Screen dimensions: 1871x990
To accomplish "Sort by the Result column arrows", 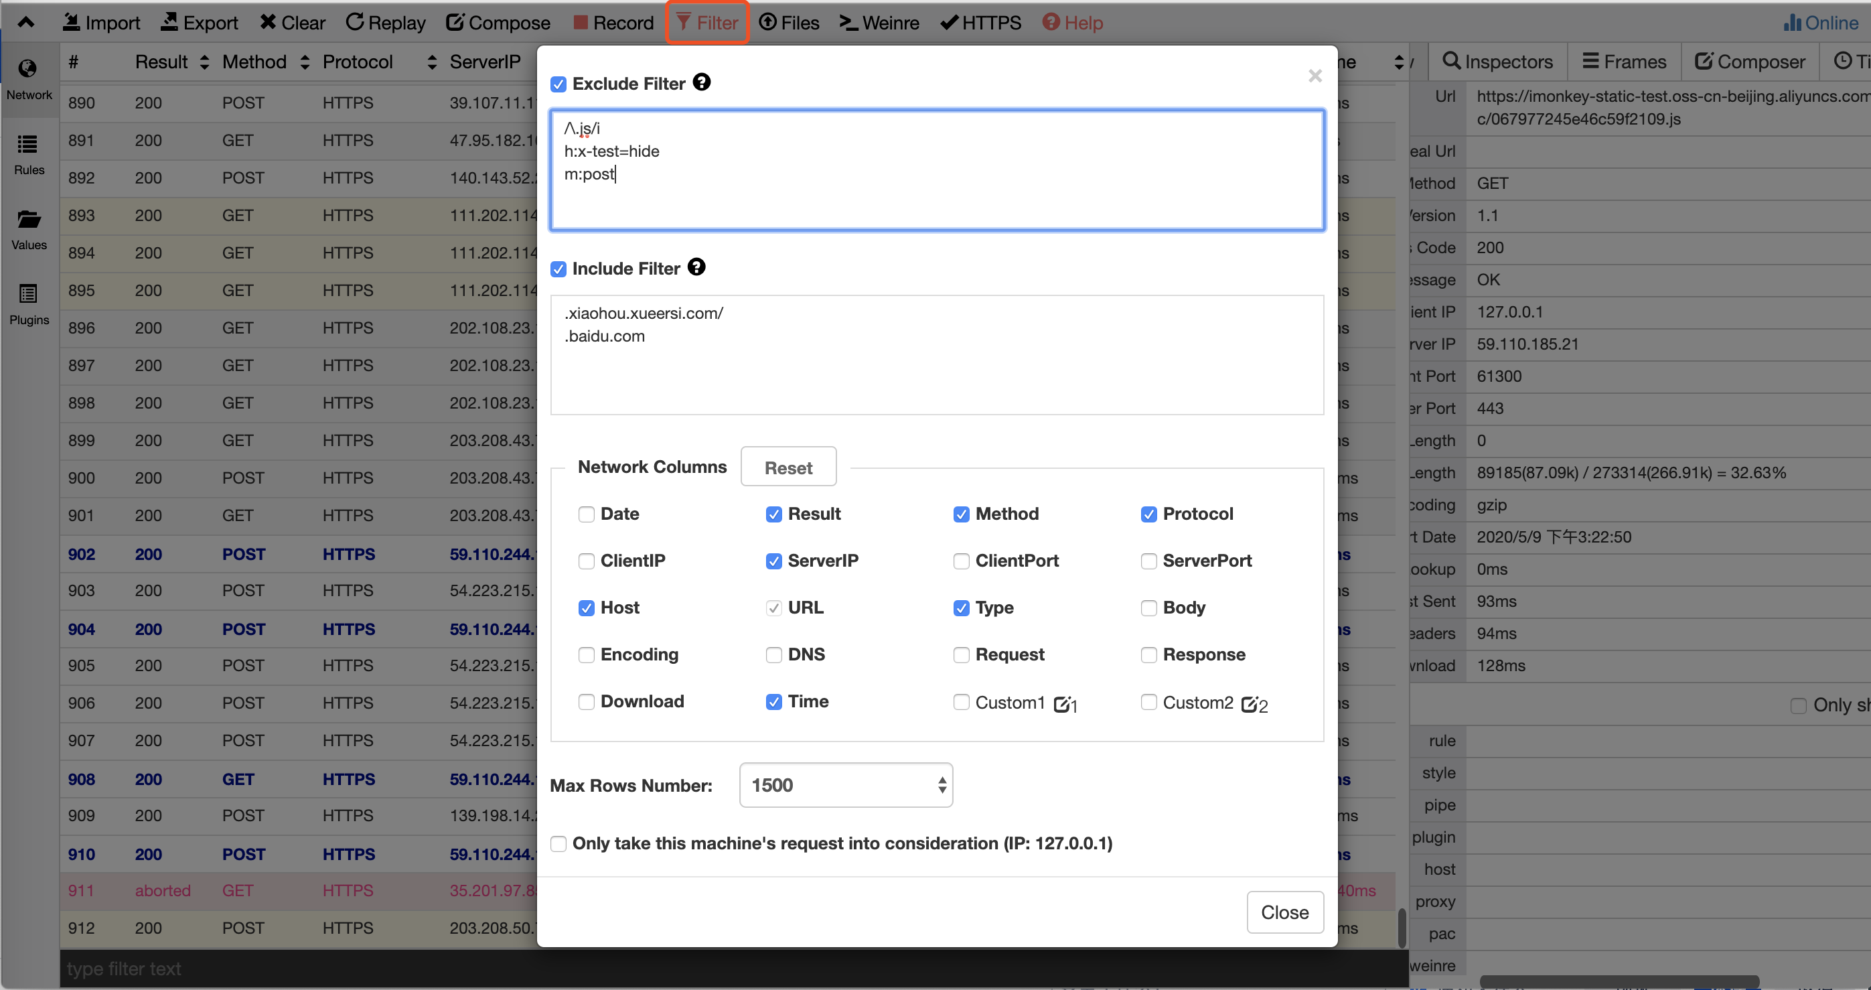I will pyautogui.click(x=204, y=62).
